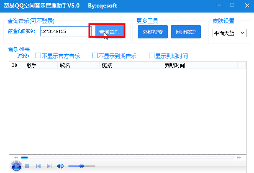Screen dimensions: 254x173
Task: Stop playback with the square stop icon
Action: click(27, 166)
